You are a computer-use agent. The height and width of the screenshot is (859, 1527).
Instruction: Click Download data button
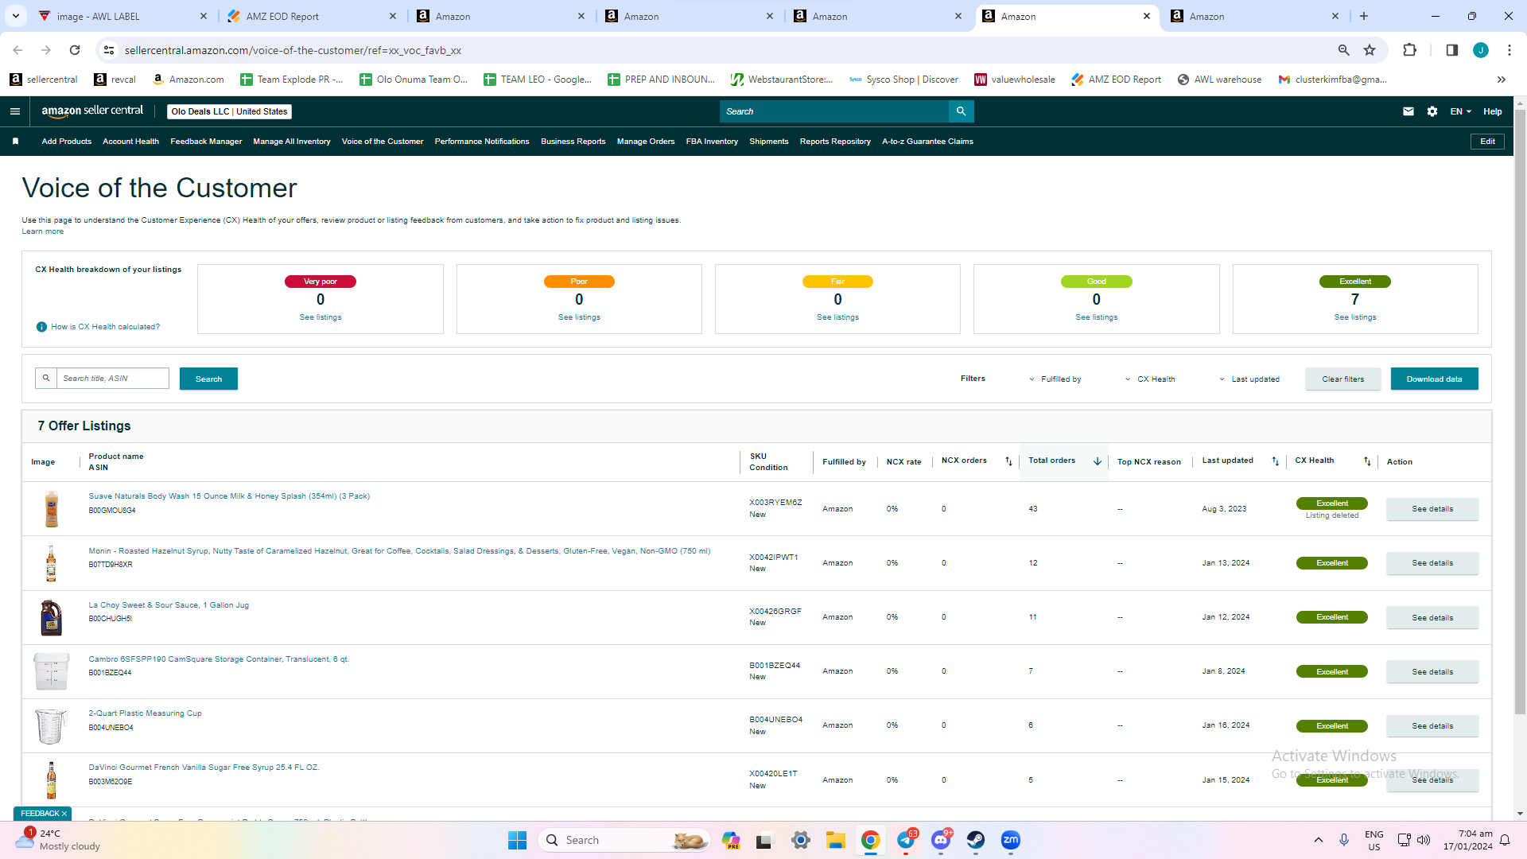click(1435, 379)
